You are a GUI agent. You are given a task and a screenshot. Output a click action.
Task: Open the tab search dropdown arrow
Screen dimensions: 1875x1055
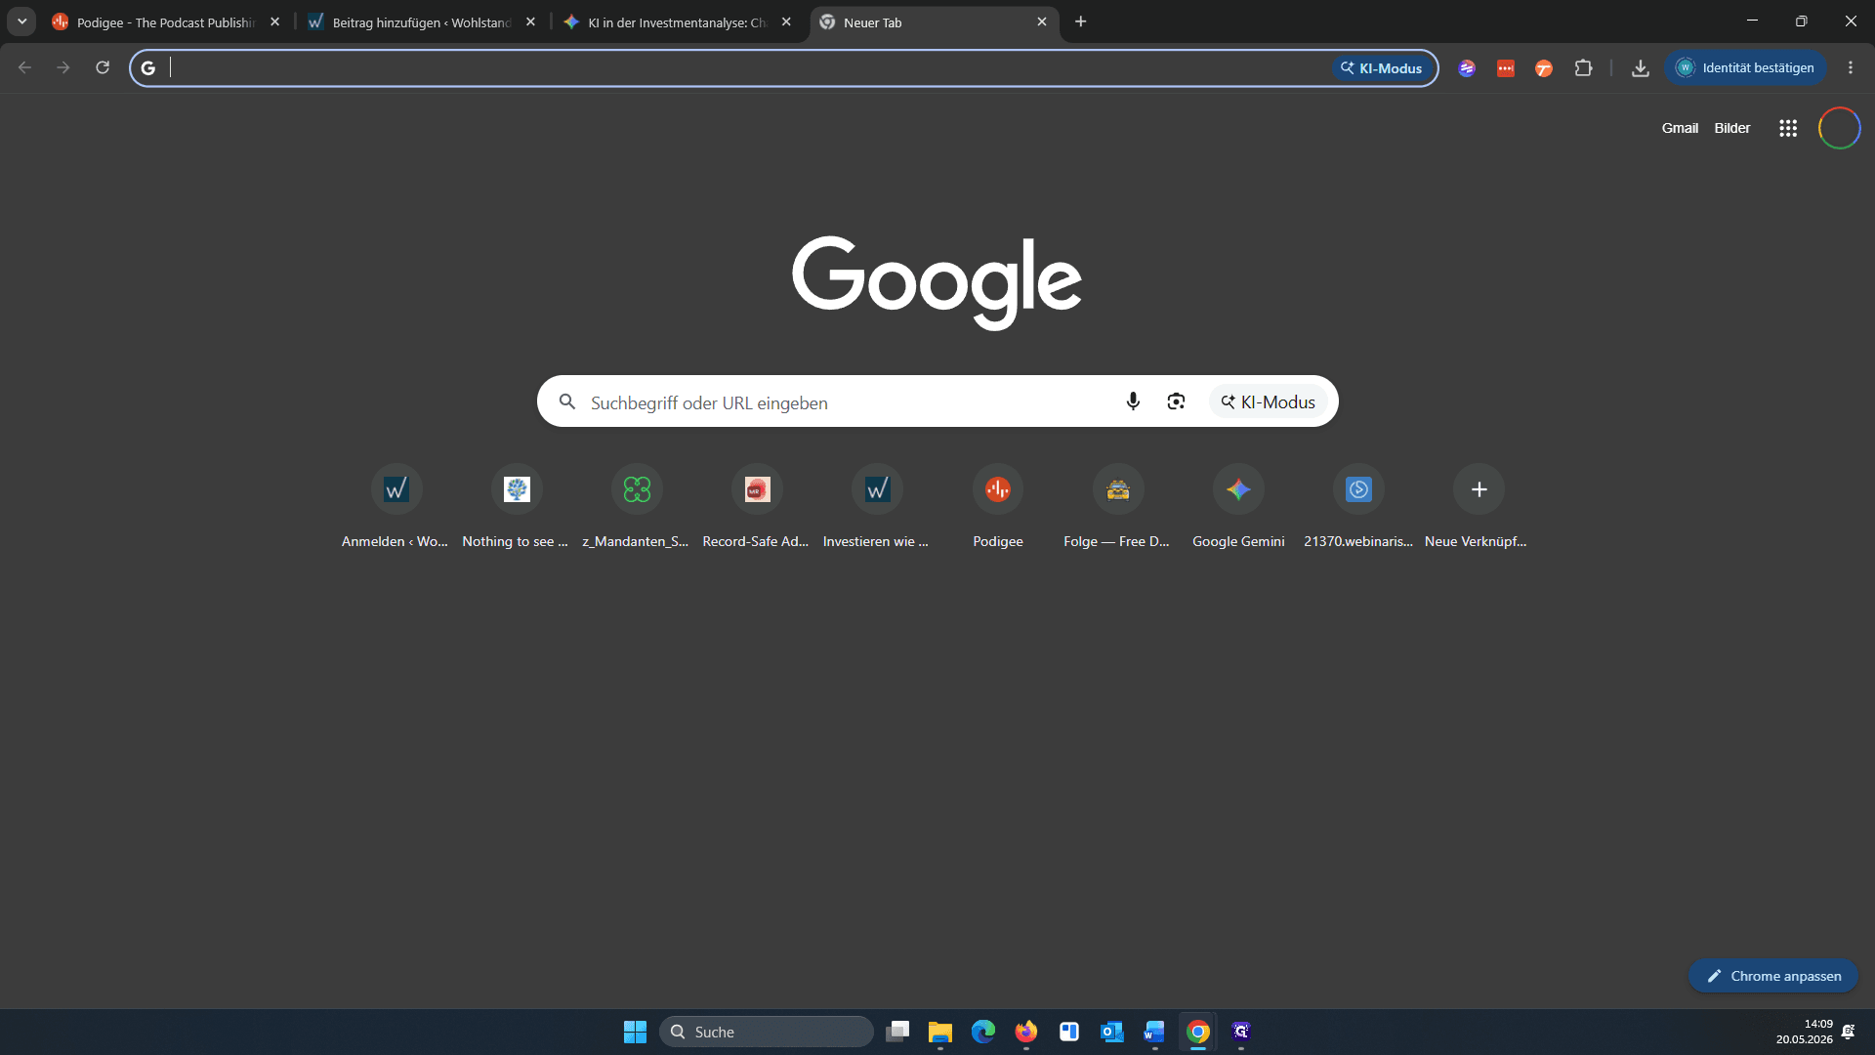[21, 21]
